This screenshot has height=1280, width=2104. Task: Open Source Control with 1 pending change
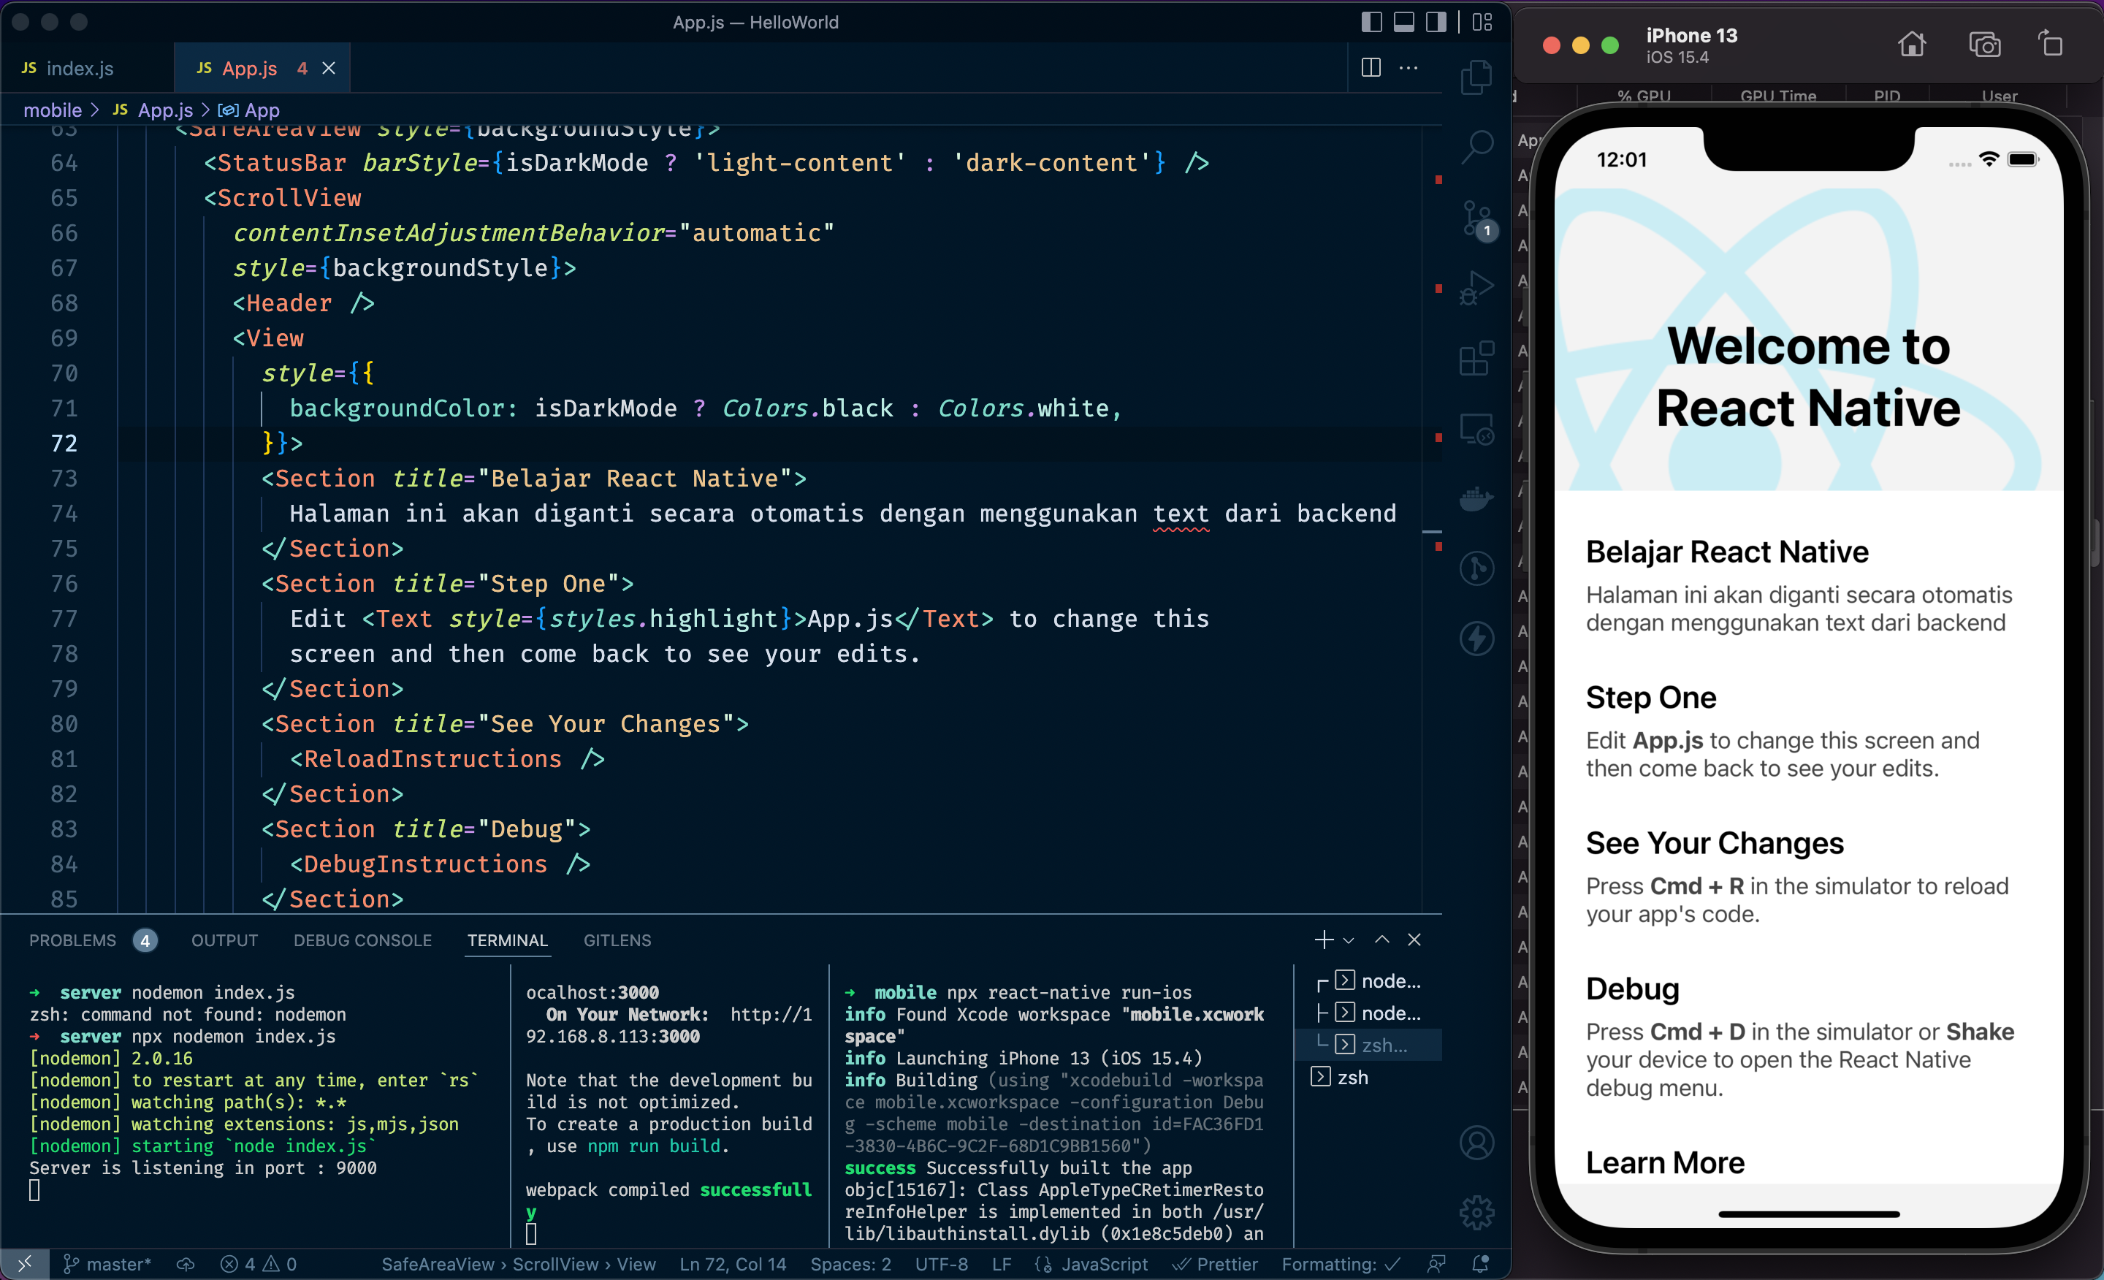(x=1476, y=218)
